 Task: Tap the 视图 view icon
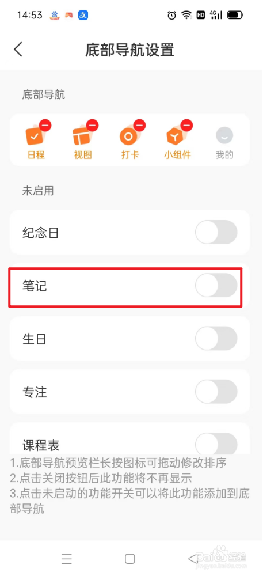tap(82, 137)
